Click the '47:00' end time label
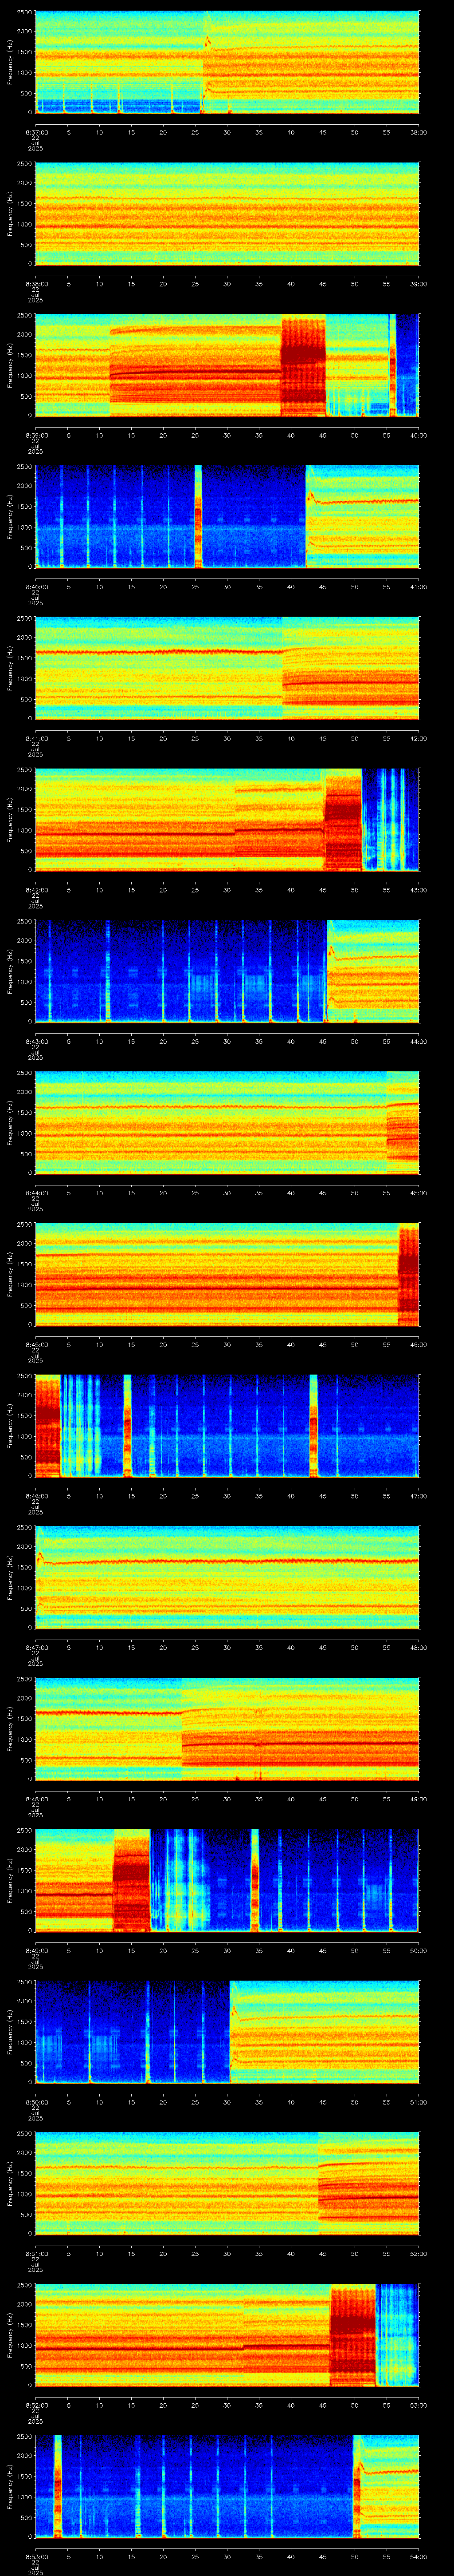The image size is (454, 2576). (x=418, y=1495)
